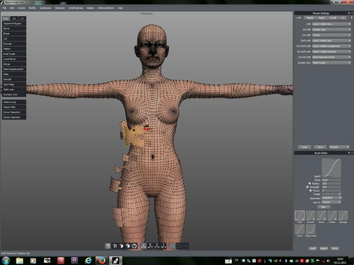Open Firefox from the taskbar
This screenshot has height=265, width=354.
pos(102,260)
